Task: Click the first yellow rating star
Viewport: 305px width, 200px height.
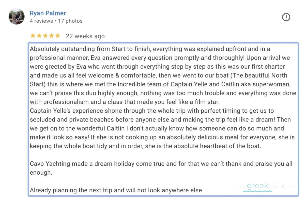Action: tap(33, 36)
